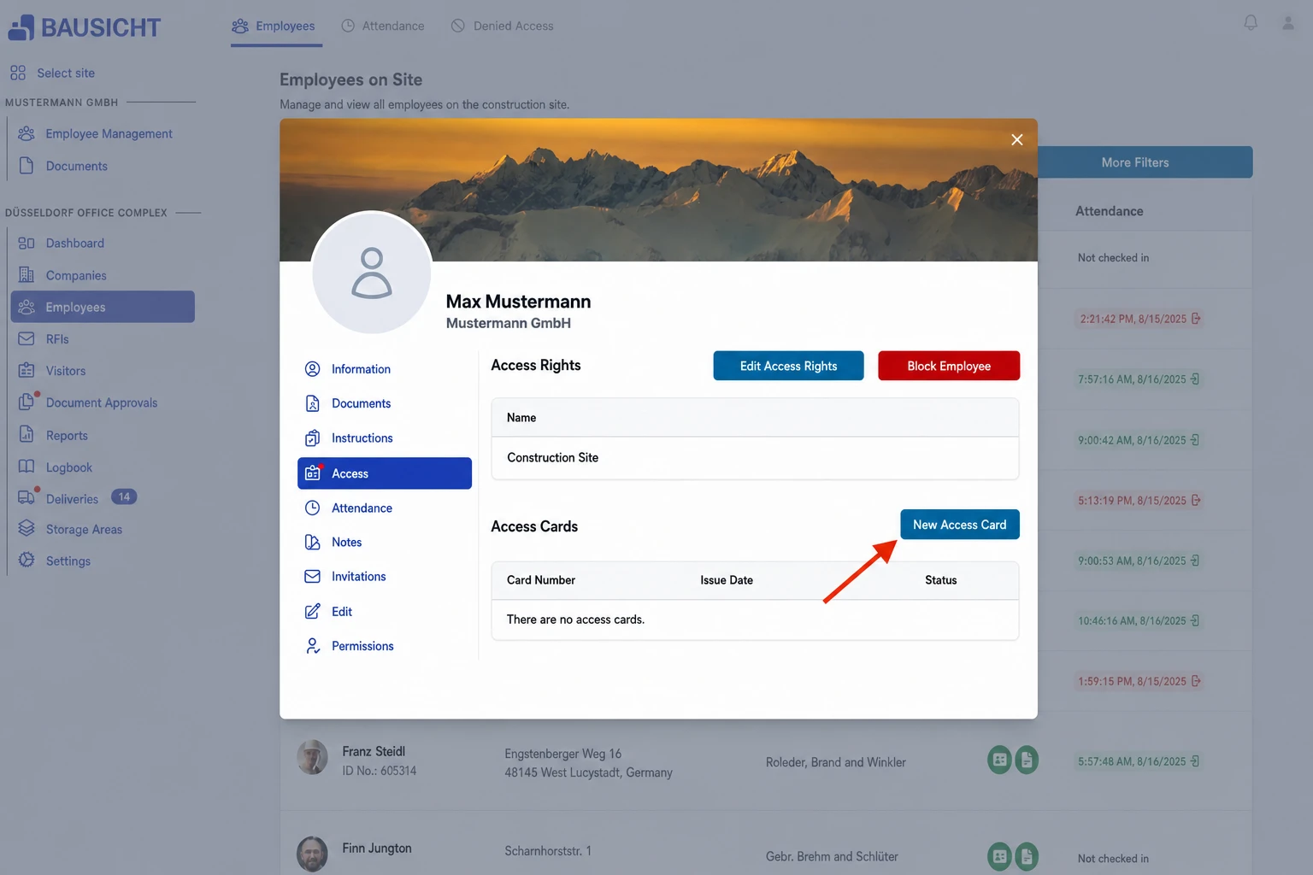Open RFIs in the sidebar
This screenshot has width=1313, height=875.
44,338
